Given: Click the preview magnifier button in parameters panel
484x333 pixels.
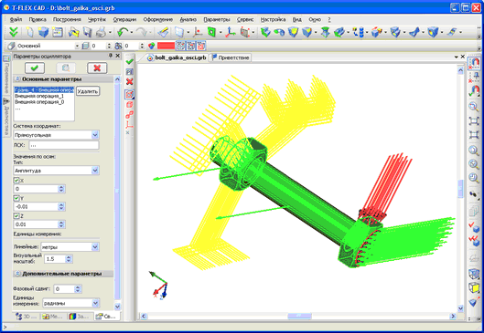Looking at the screenshot, I should (66, 68).
